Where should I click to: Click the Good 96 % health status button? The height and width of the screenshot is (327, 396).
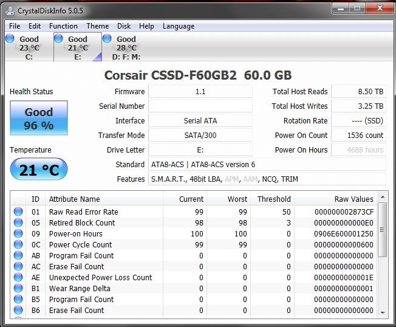(39, 119)
